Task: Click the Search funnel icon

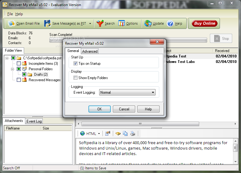Action: tap(100, 23)
